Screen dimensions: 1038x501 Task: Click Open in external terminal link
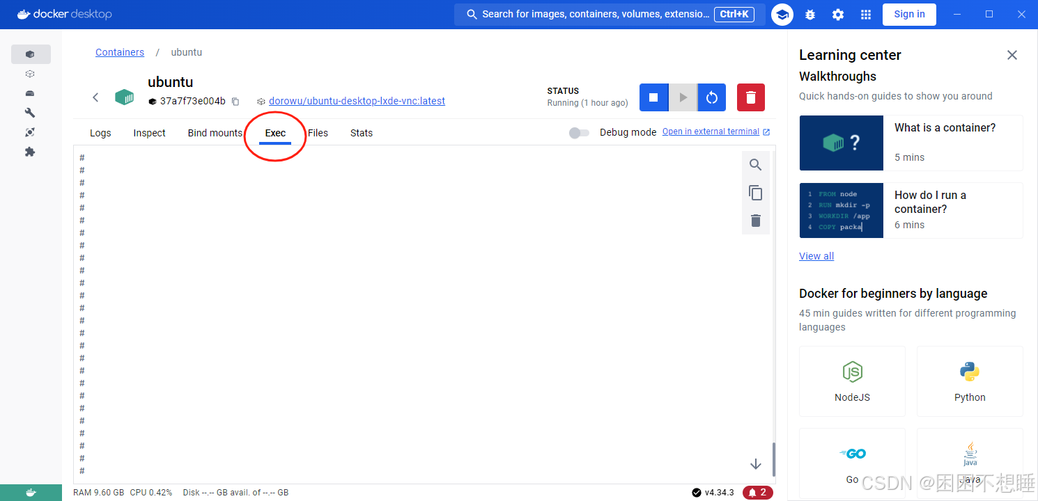point(716,132)
